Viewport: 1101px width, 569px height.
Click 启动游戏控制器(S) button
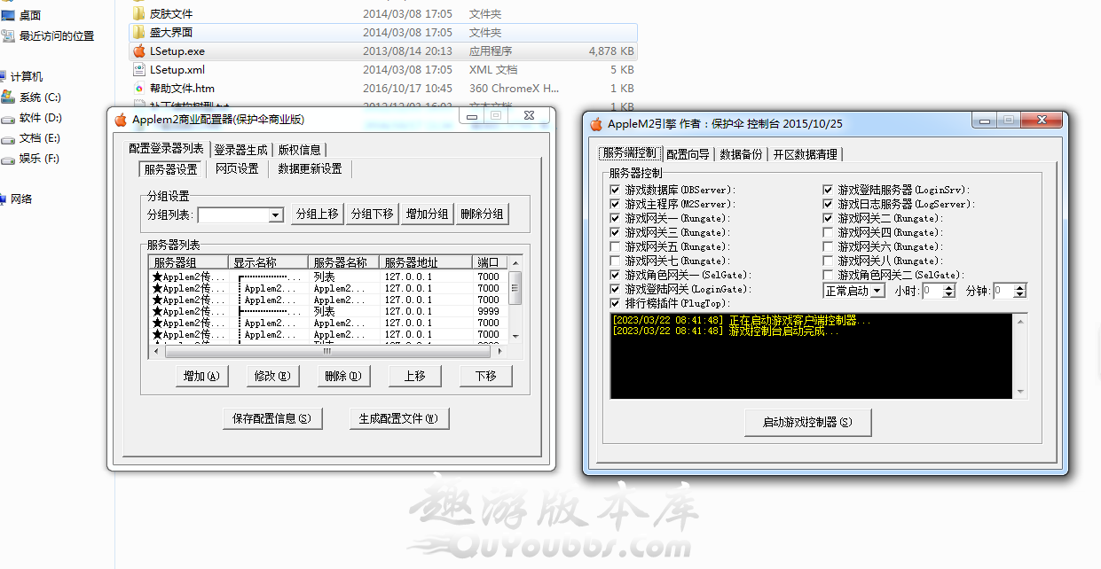click(807, 422)
